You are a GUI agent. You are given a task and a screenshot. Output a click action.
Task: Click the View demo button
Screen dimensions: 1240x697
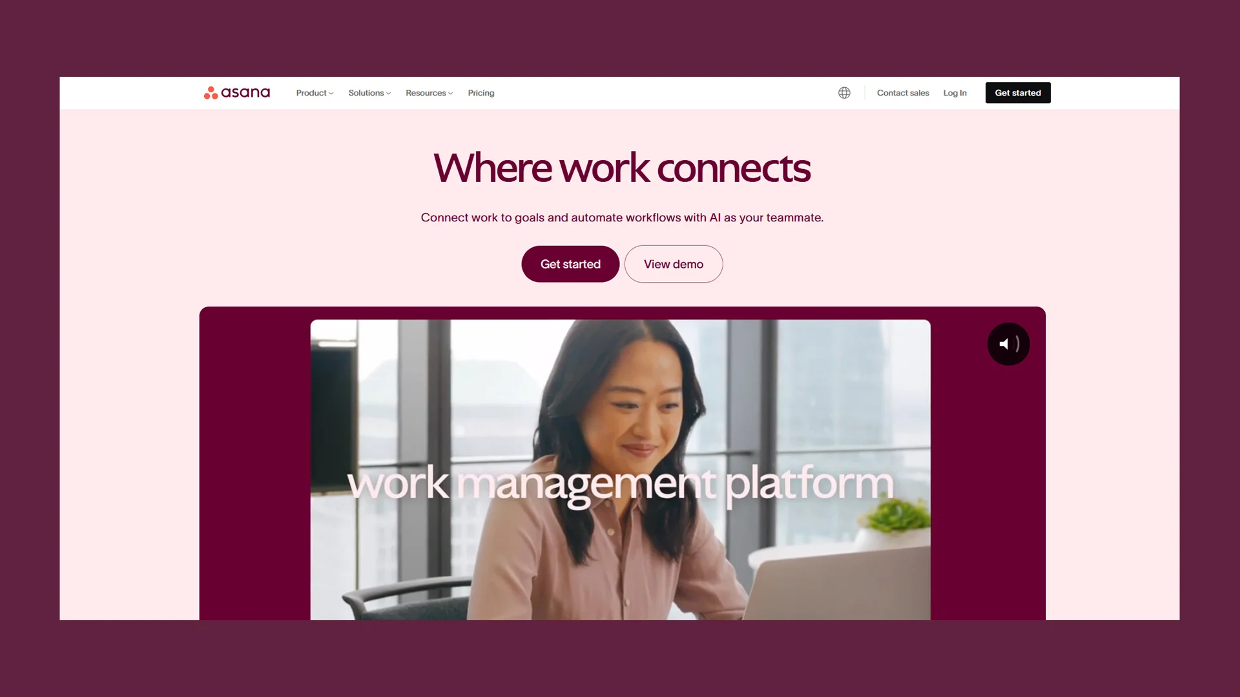[x=674, y=264]
